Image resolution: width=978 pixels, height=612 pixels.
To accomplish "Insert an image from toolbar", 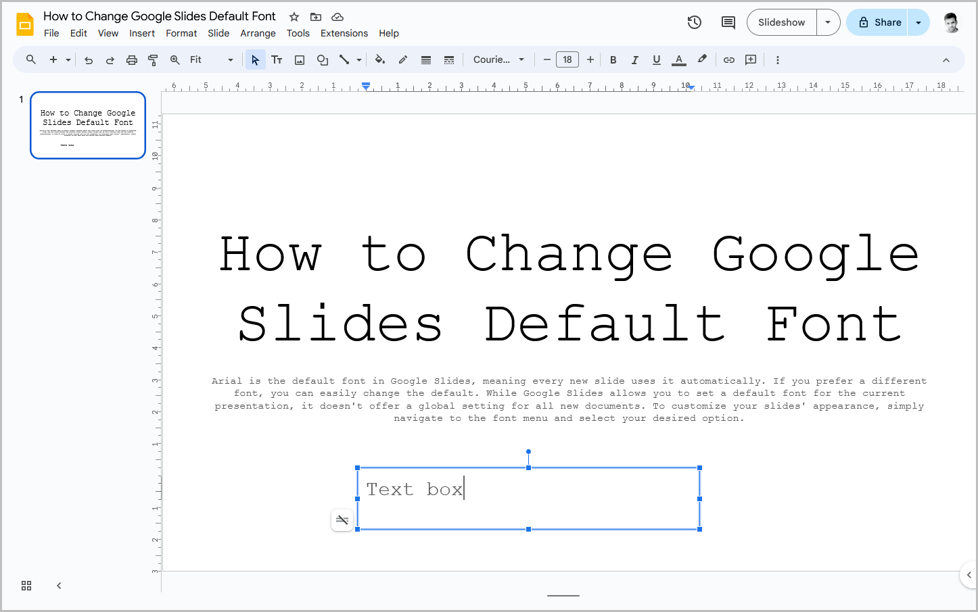I will pos(300,60).
